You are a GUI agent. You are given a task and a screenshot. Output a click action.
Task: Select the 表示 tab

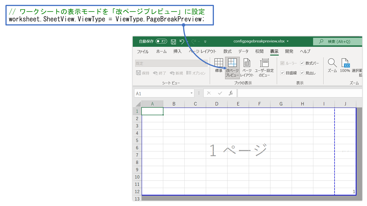pyautogui.click(x=274, y=51)
